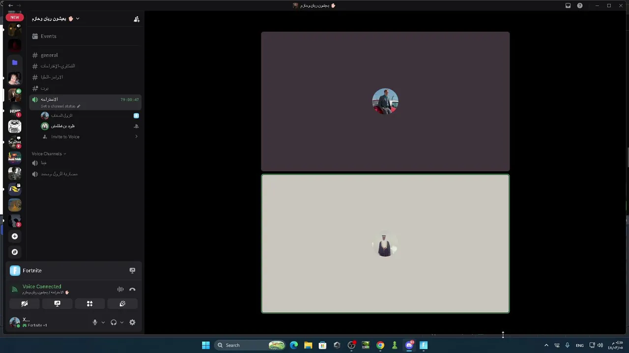Open the general text channel
The image size is (629, 353).
point(85,55)
